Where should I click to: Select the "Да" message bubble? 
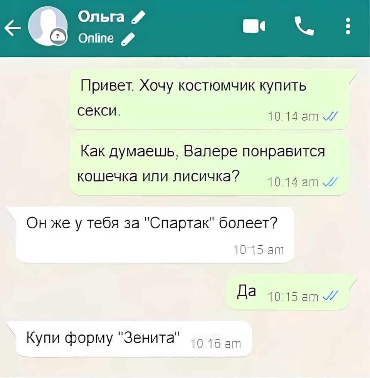click(288, 292)
